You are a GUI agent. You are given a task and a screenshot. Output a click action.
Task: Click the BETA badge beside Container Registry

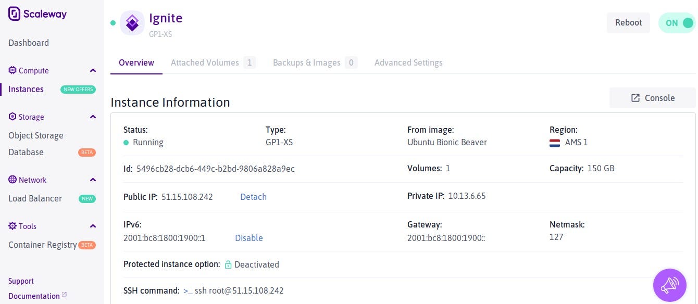[x=87, y=245]
